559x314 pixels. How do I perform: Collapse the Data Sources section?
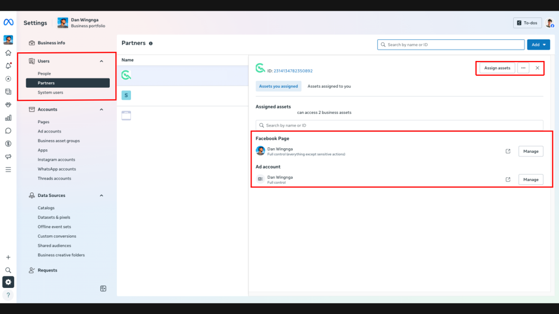click(x=101, y=196)
